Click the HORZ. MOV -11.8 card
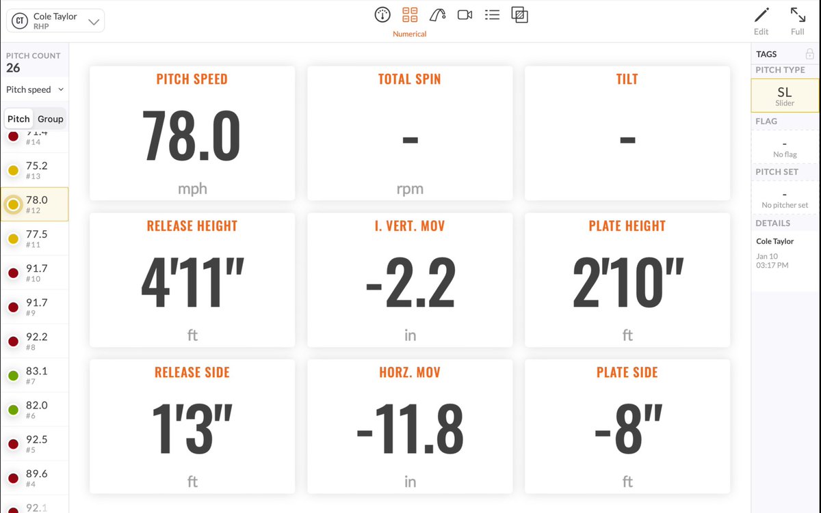821x513 pixels. tap(410, 426)
